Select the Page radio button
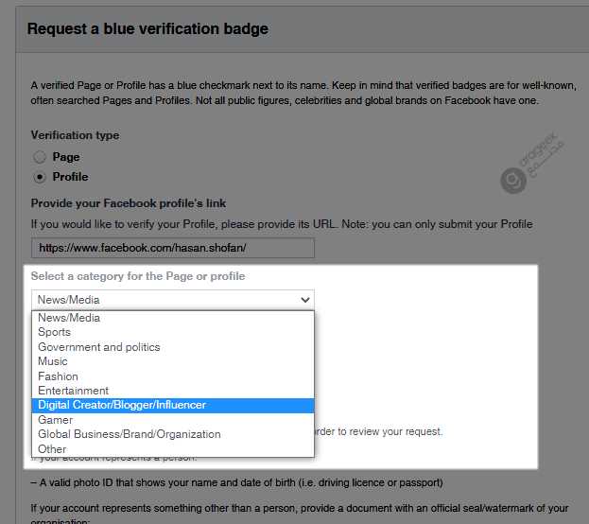Viewport: 589px width, 524px height. (x=40, y=157)
